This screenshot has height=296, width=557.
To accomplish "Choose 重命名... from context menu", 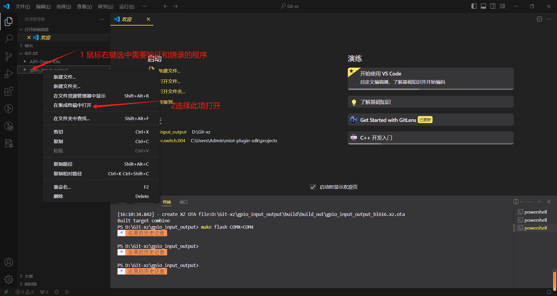I will point(101,187).
